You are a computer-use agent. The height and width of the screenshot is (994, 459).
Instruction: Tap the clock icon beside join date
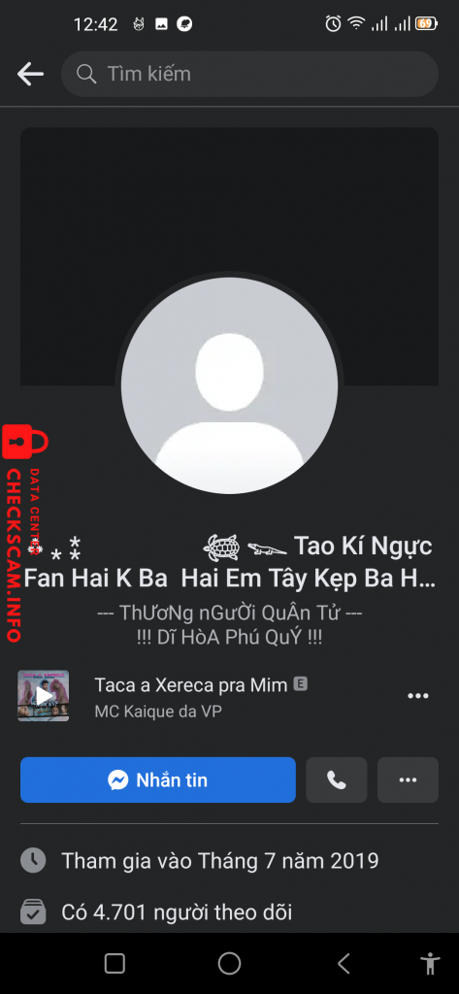(33, 860)
